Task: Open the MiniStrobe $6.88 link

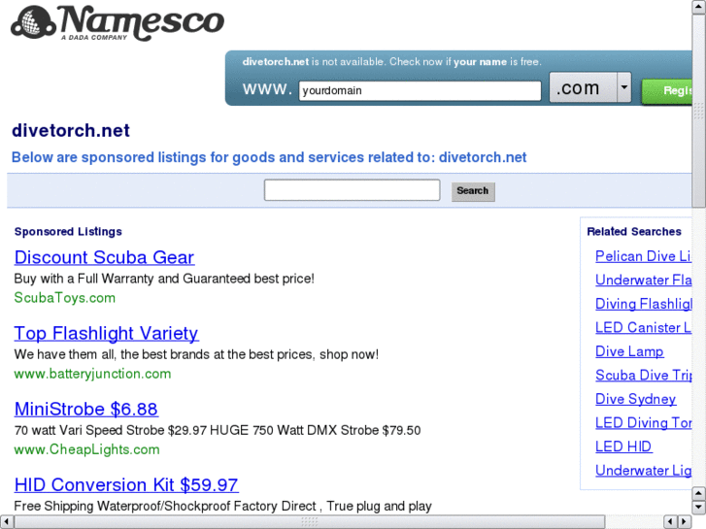Action: 86,409
